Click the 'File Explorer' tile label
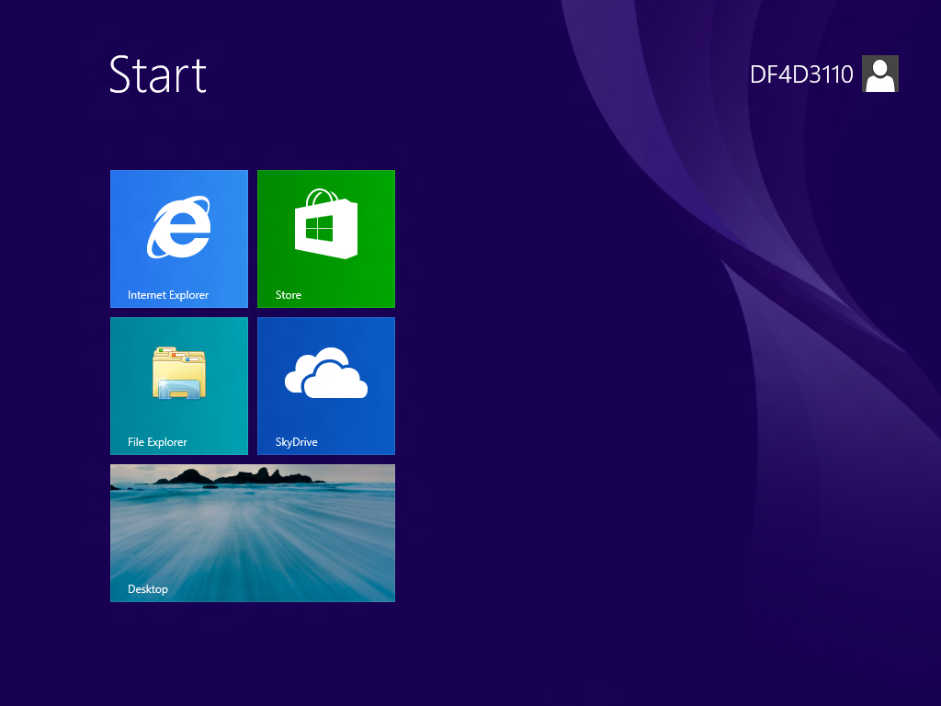Image resolution: width=941 pixels, height=706 pixels. pyautogui.click(x=157, y=442)
